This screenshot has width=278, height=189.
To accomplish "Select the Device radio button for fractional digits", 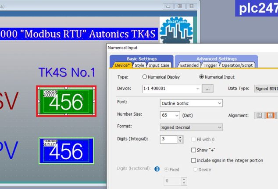I will click(195, 169).
